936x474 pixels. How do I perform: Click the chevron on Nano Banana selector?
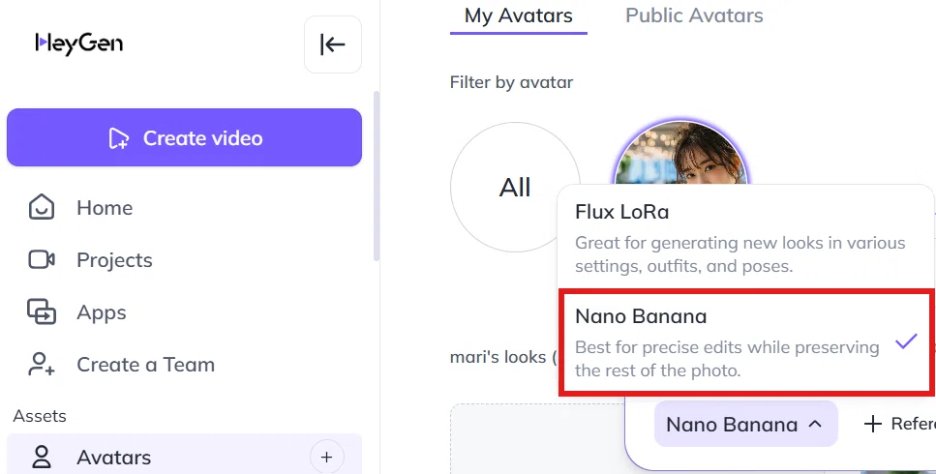pos(815,424)
